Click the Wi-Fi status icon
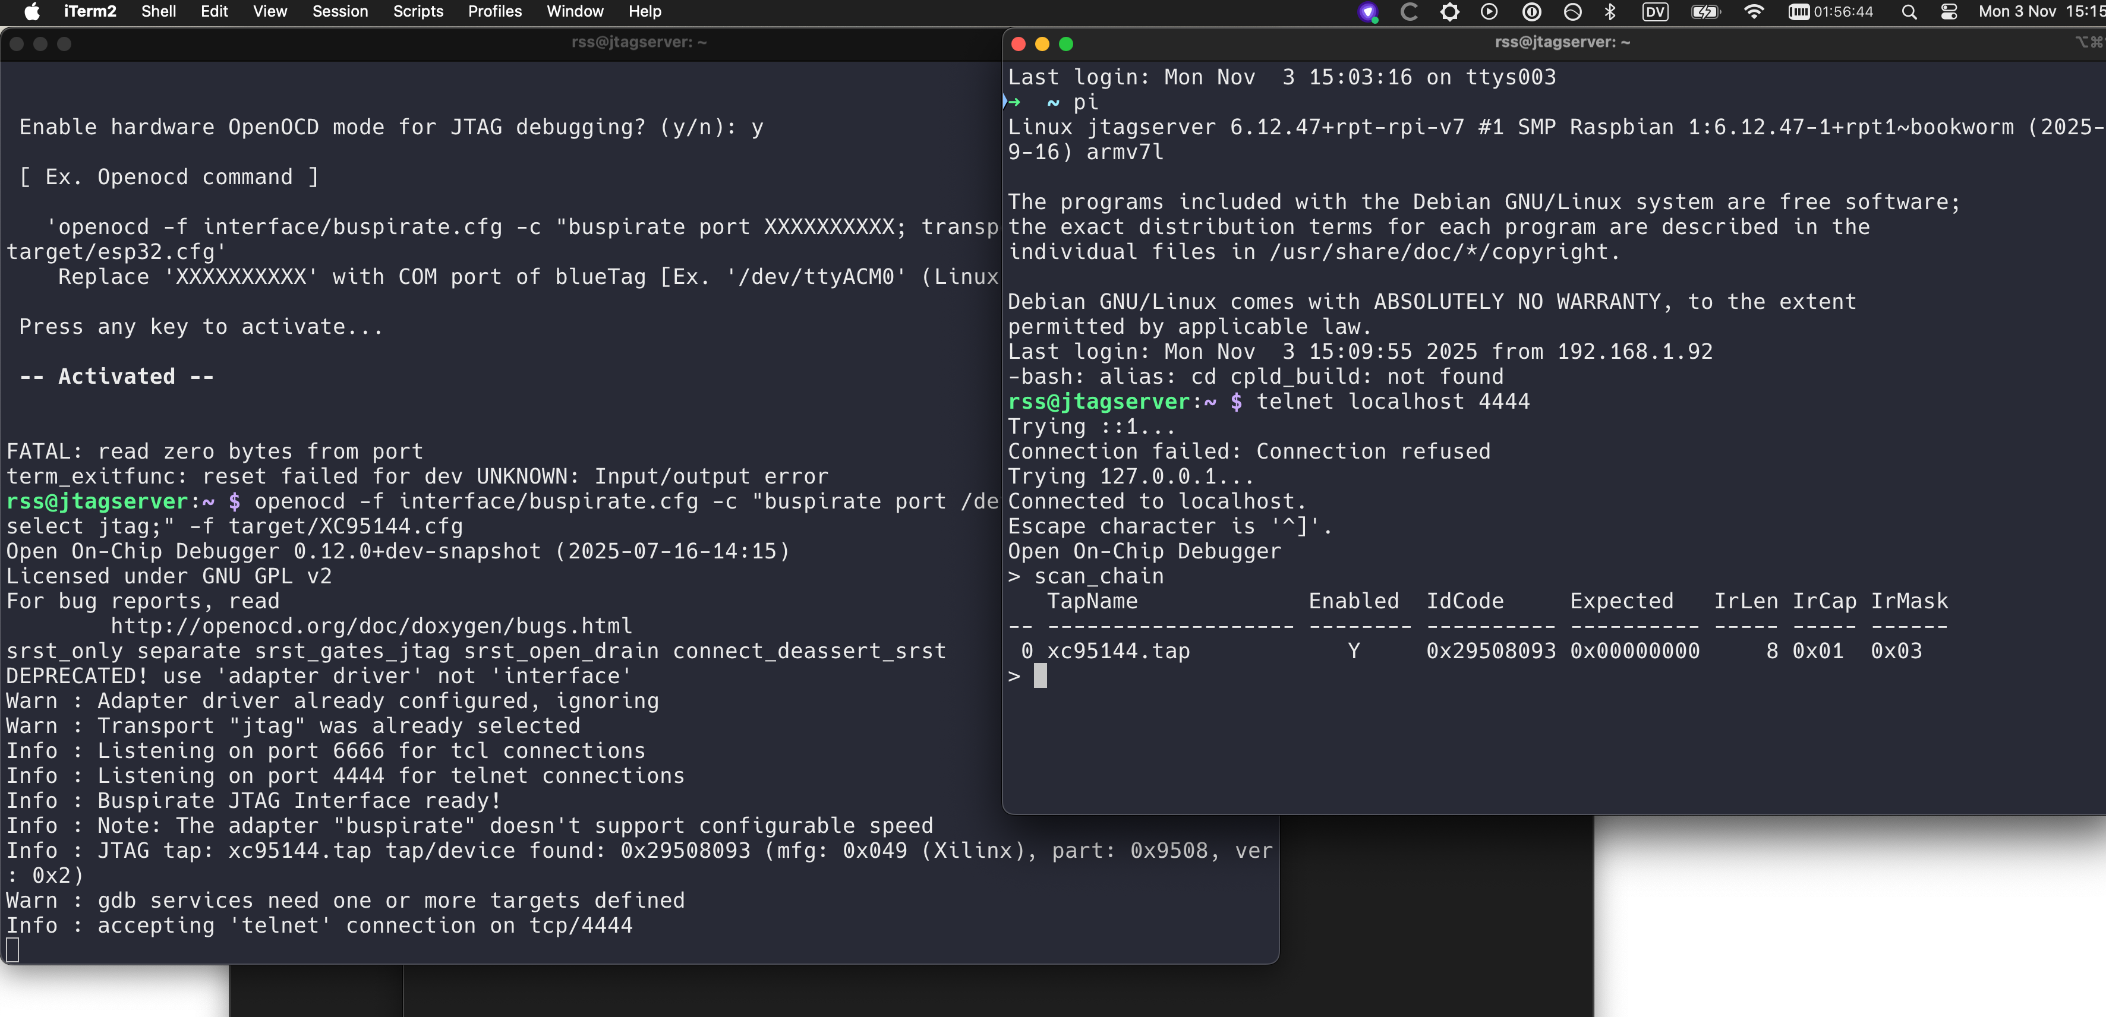The height and width of the screenshot is (1017, 2106). click(x=1753, y=11)
